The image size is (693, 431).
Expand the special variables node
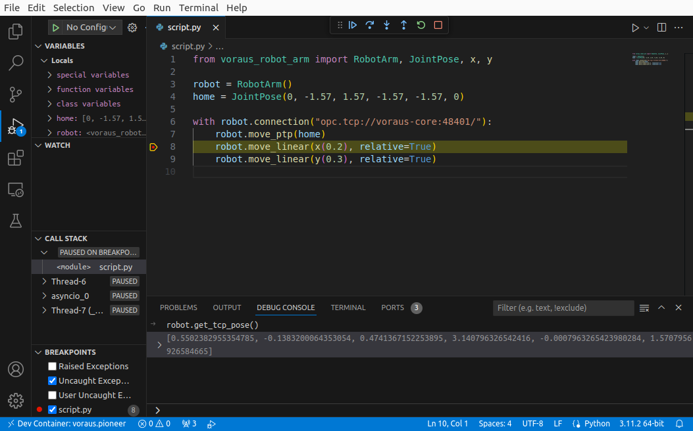pos(50,75)
